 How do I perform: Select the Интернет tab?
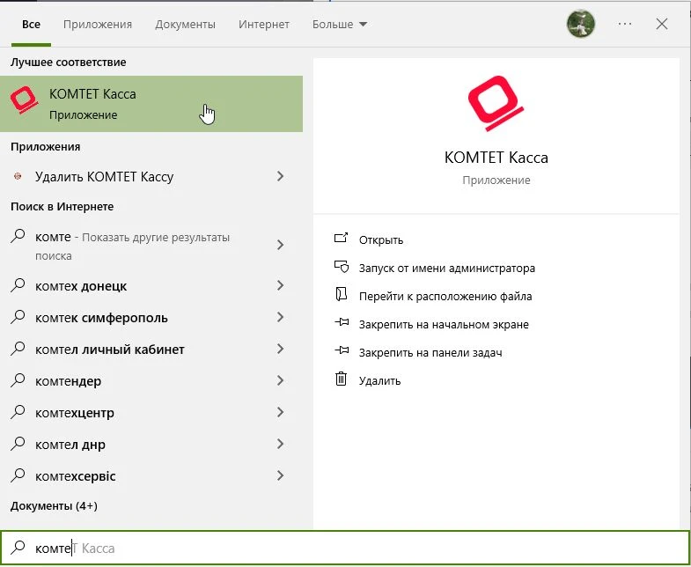click(x=263, y=25)
